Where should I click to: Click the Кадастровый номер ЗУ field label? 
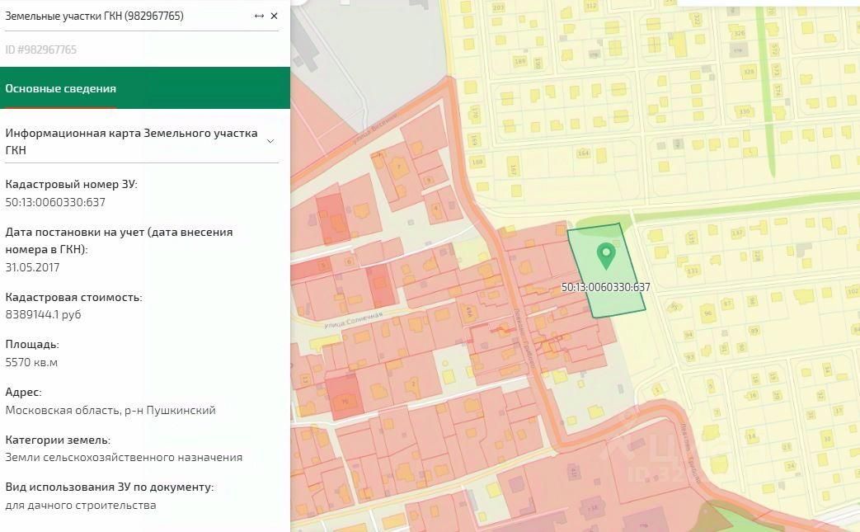click(x=71, y=184)
